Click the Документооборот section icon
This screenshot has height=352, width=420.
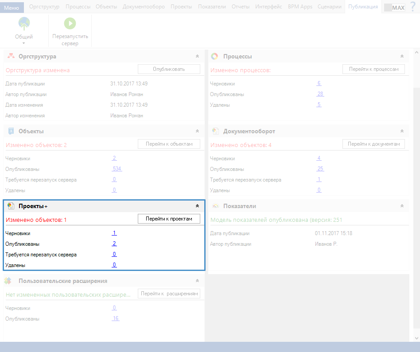tap(215, 131)
